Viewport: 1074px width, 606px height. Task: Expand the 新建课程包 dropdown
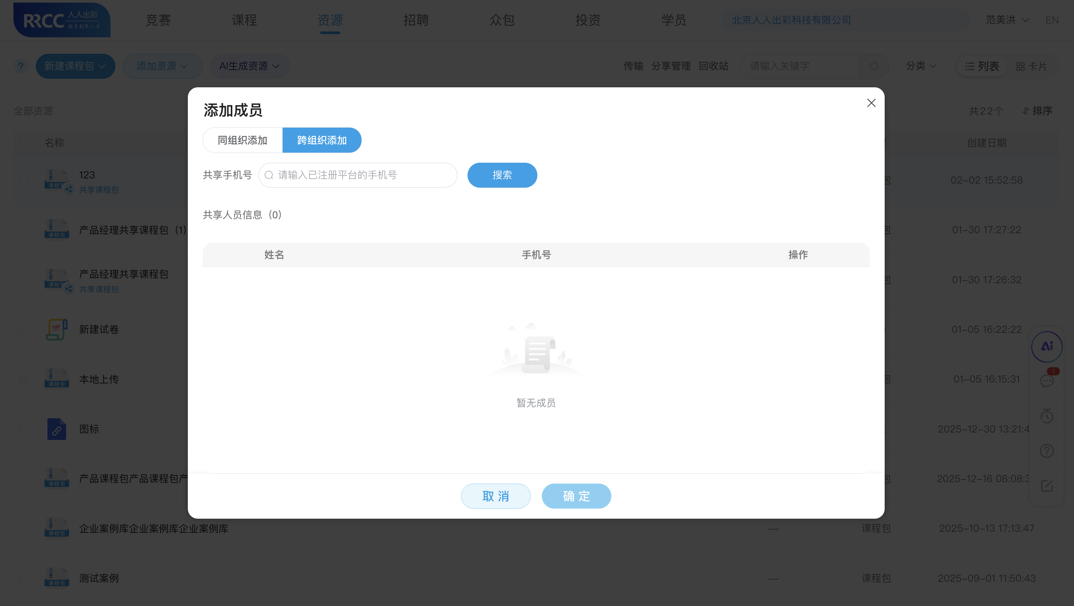(x=75, y=66)
